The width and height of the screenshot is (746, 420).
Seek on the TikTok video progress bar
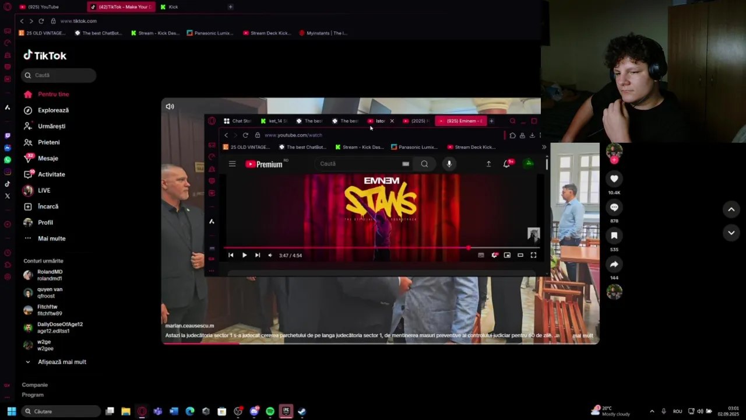380,342
